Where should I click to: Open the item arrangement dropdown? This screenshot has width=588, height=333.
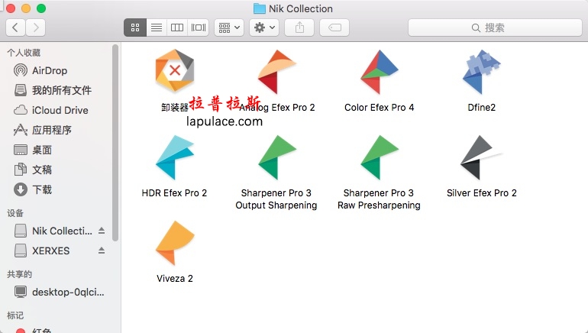(x=229, y=27)
